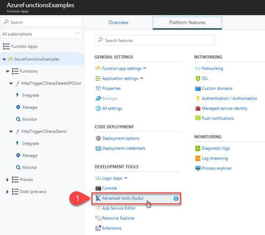Click the Kudu K icon
265x235 pixels.
(x=98, y=198)
